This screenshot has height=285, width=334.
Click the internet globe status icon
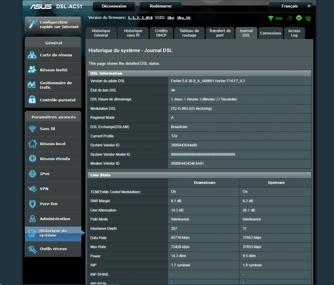pyautogui.click(x=299, y=18)
